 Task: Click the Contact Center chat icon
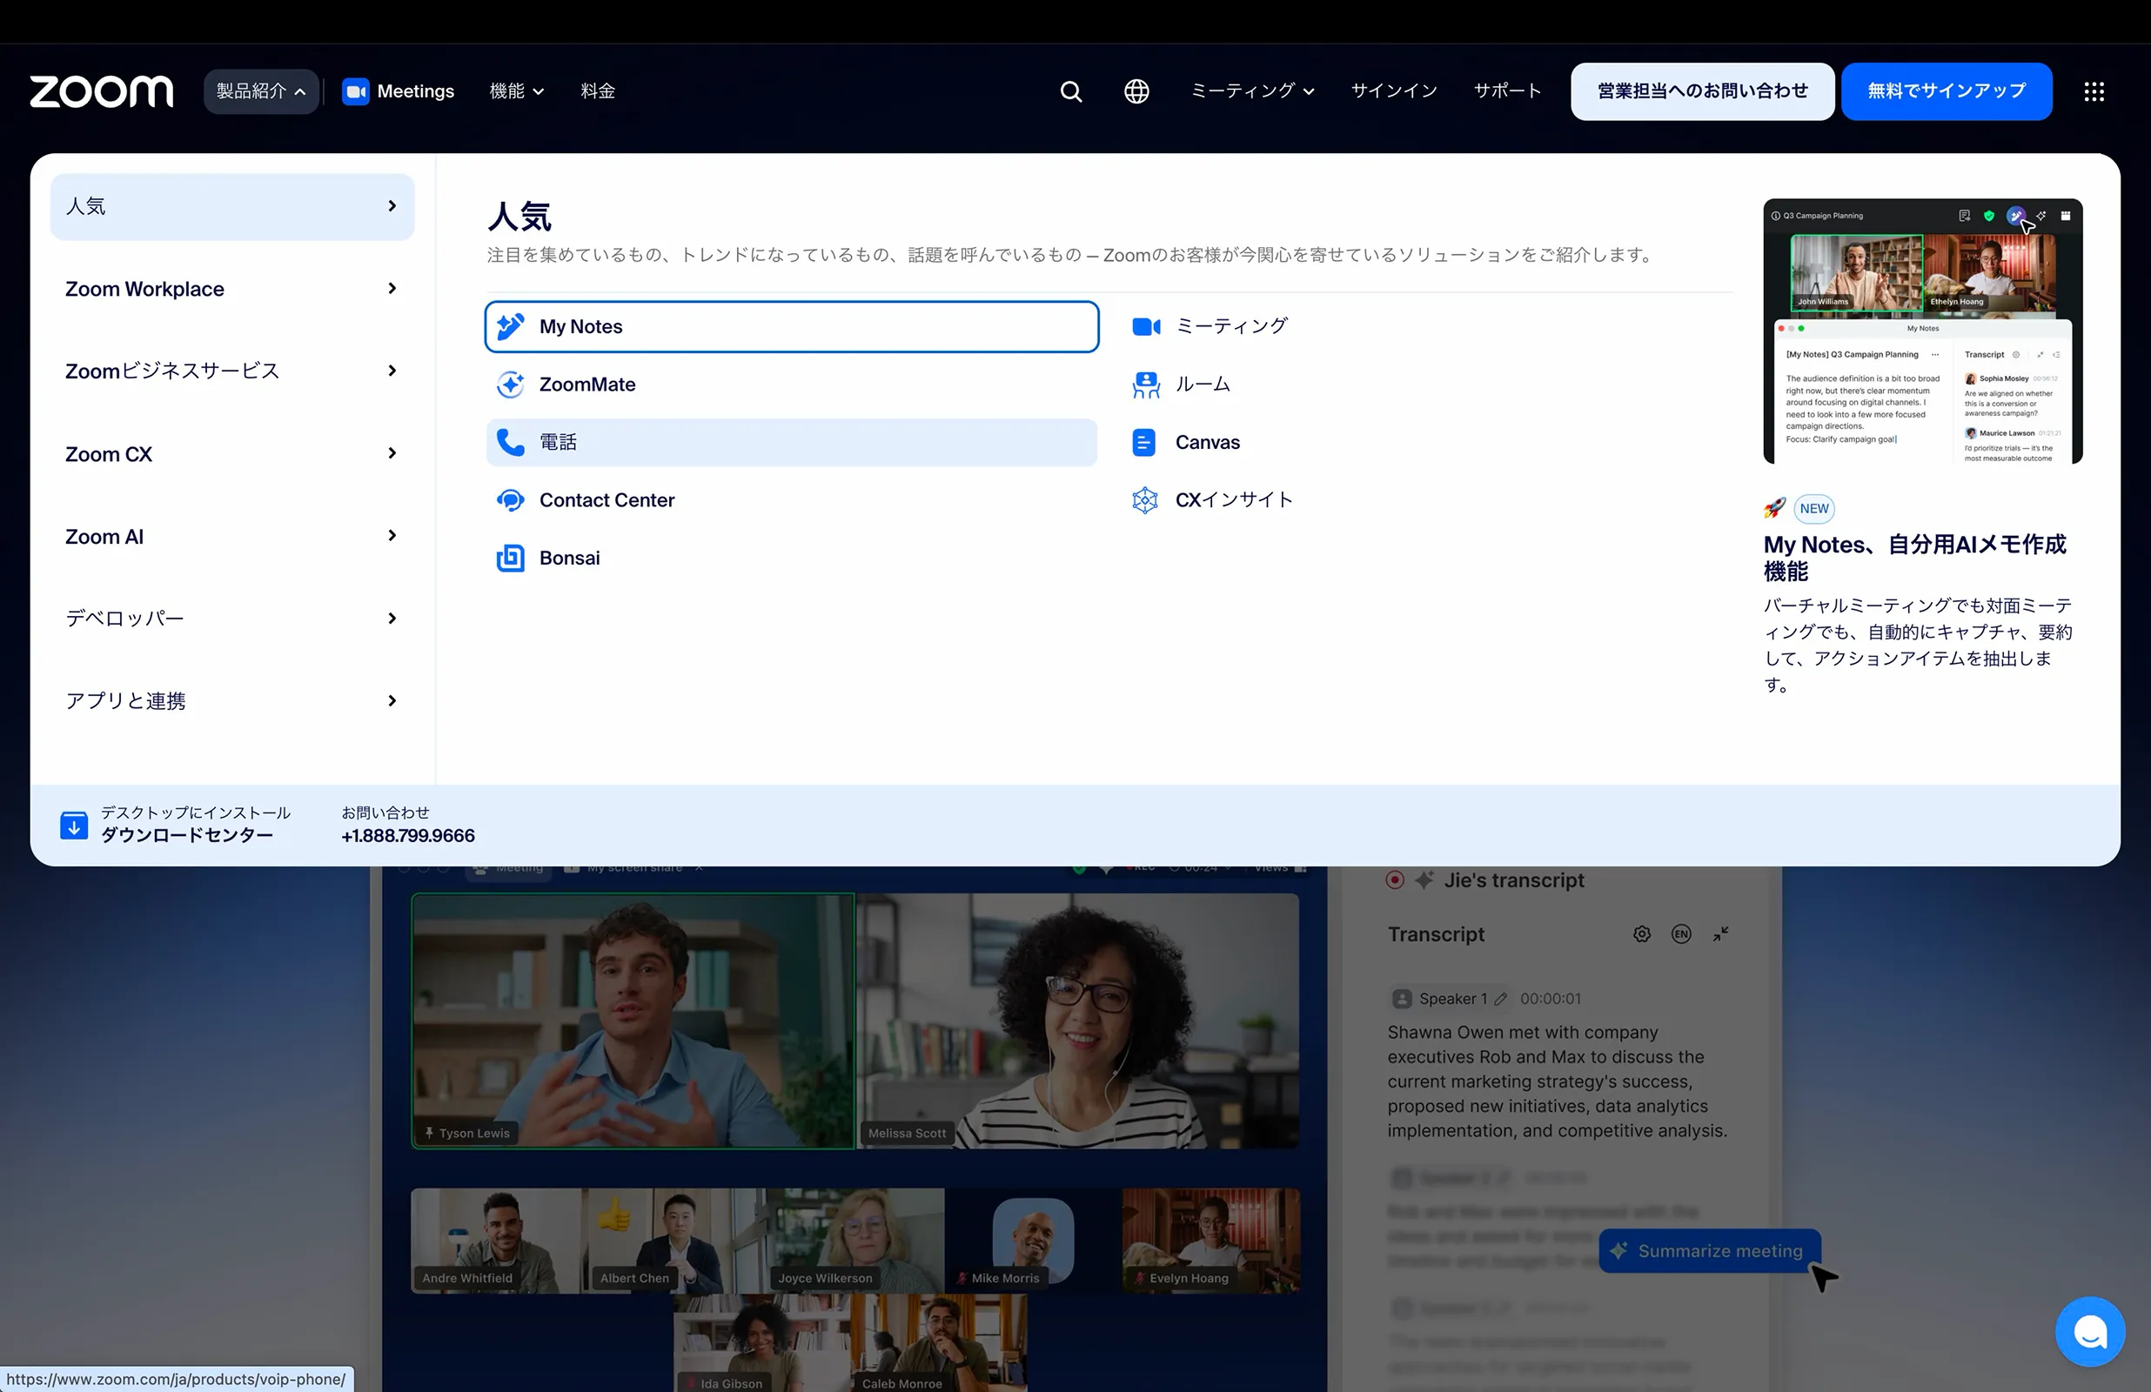coord(511,500)
